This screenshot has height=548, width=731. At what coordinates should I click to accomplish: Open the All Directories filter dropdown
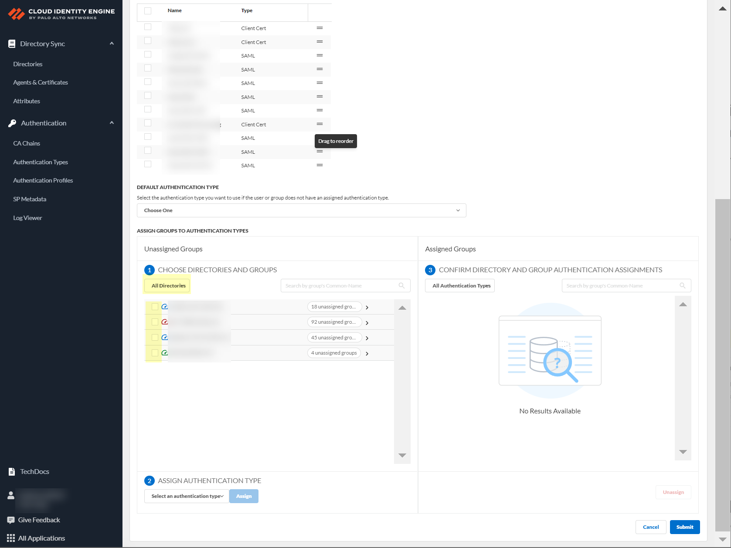pyautogui.click(x=167, y=286)
